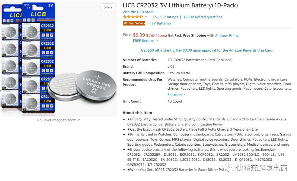Open the 137,317 ratings link

pos(165,17)
